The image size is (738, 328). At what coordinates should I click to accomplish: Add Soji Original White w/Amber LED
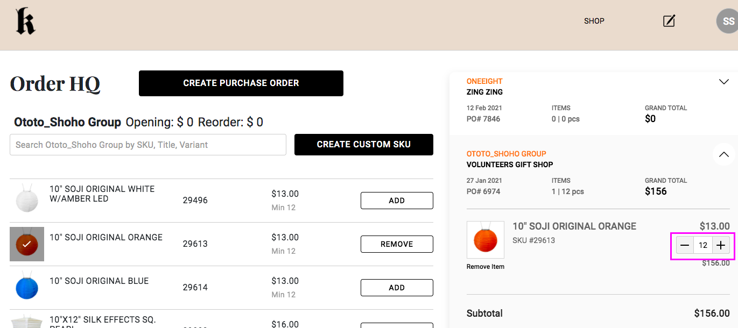pos(397,201)
